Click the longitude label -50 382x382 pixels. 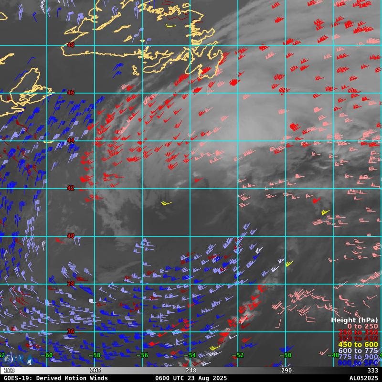pos(286,355)
